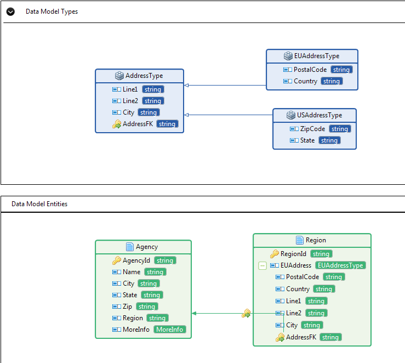405x363 pixels.
Task: Select the Data Model Entities section header
Action: (x=39, y=204)
